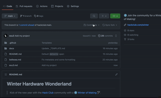Click the README.md file icon in list
The image size is (161, 98).
[6, 54]
